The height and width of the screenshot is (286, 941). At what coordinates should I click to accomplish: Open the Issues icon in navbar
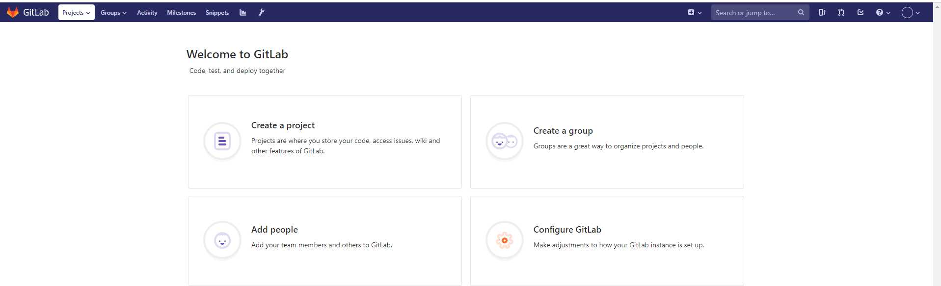point(822,13)
